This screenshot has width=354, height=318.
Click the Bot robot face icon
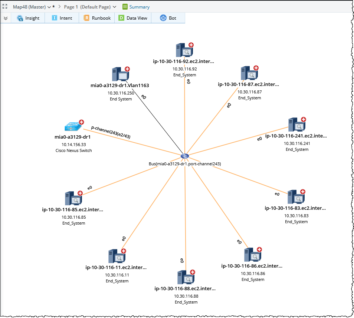[x=163, y=18]
